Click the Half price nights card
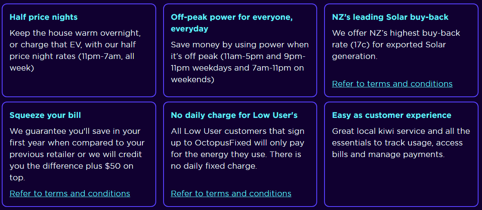Screen dimensions: 482x210 (x=79, y=50)
